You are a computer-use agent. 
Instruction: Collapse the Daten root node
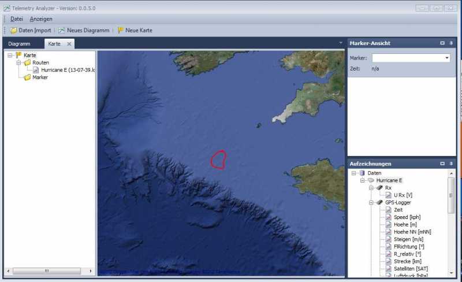(x=353, y=173)
